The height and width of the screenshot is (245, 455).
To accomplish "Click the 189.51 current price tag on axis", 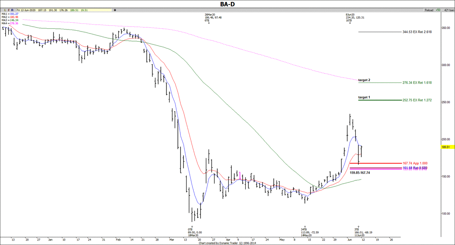I will (x=446, y=147).
